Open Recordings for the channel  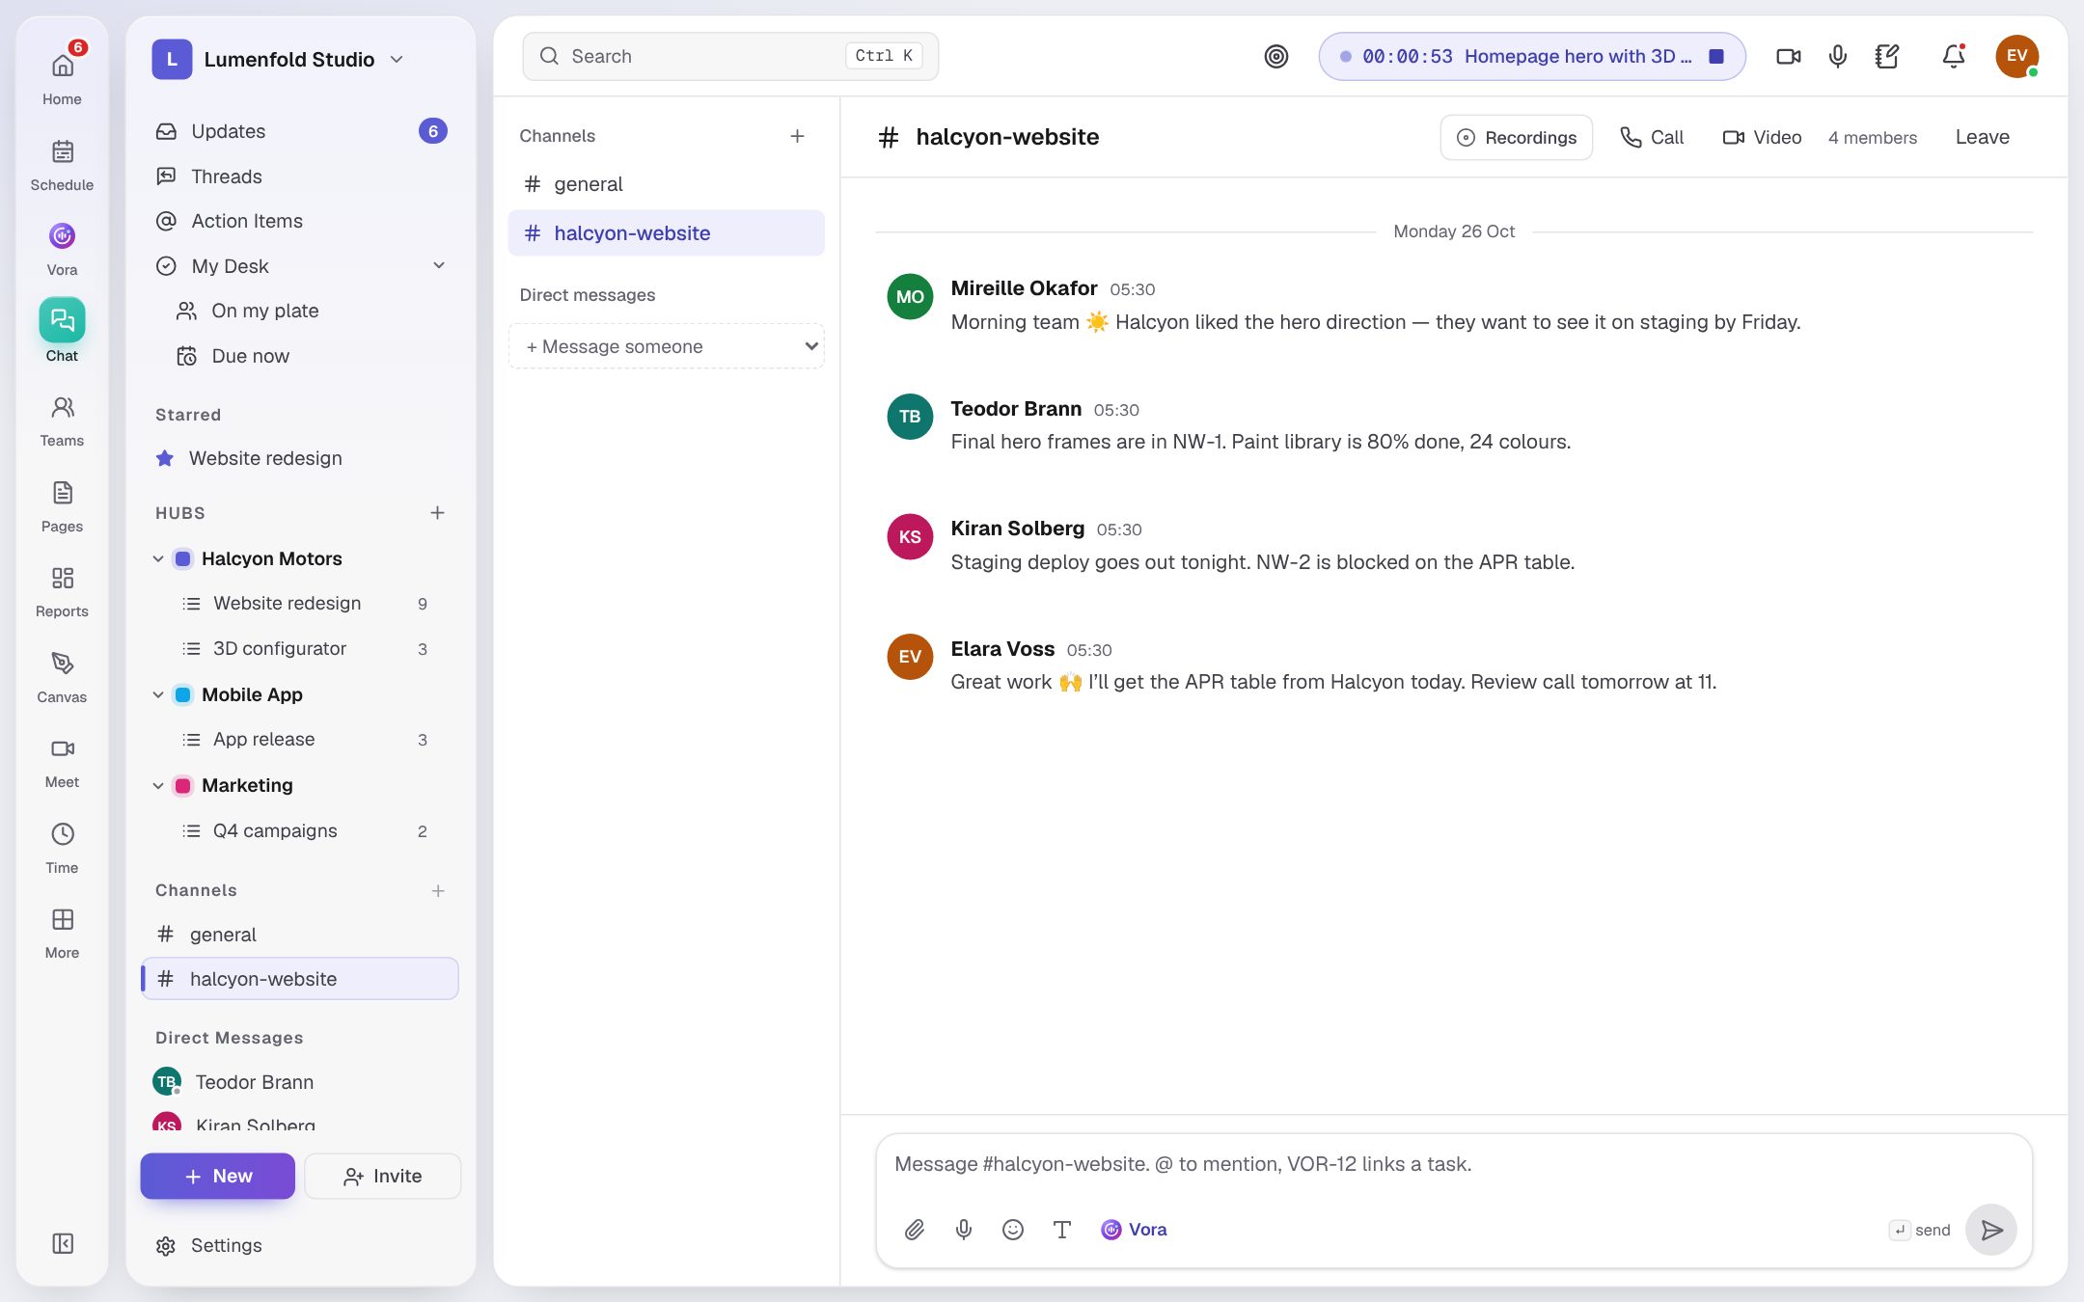[1517, 137]
